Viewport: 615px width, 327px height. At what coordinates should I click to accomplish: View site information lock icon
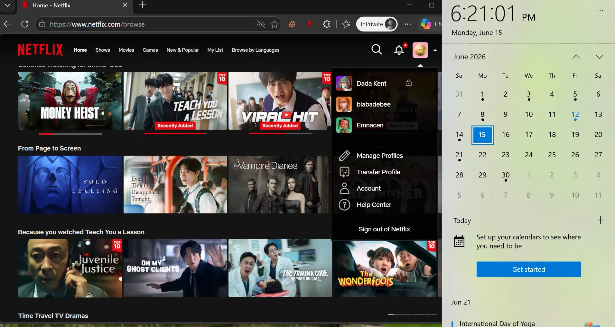42,24
